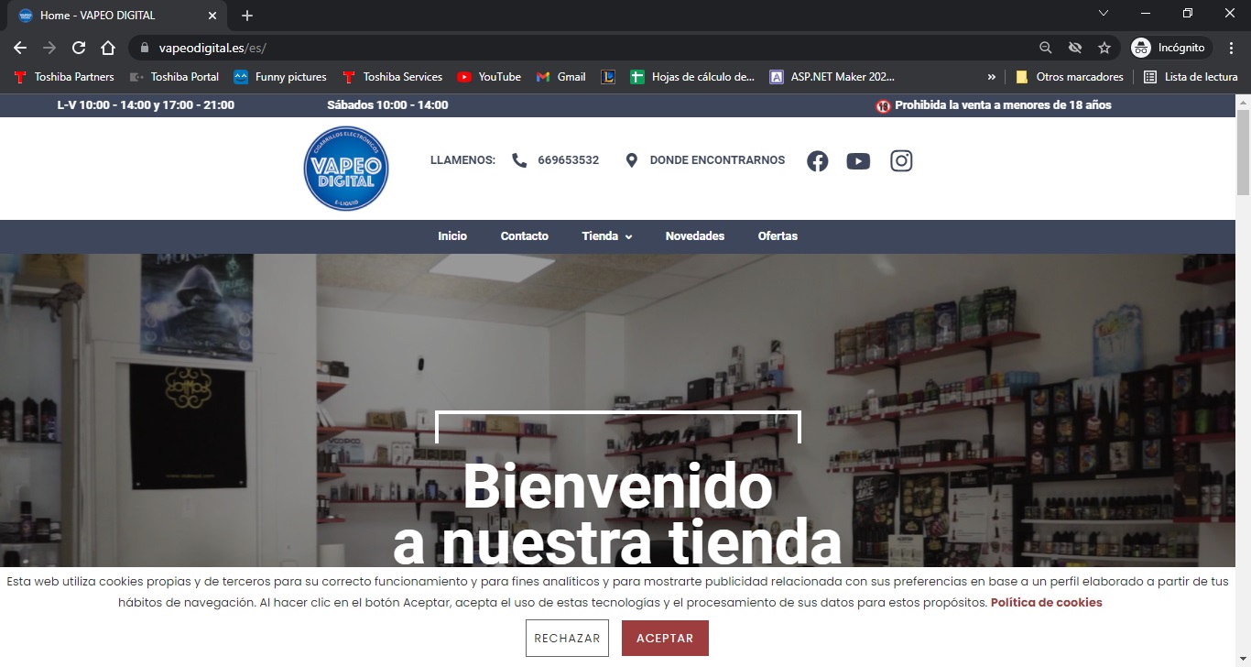Click the Vapeo Digital round logo
Image resolution: width=1251 pixels, height=667 pixels.
coord(346,169)
